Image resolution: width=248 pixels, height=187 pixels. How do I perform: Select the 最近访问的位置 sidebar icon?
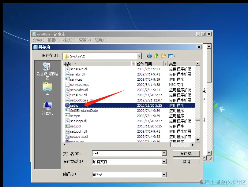coord(47,68)
